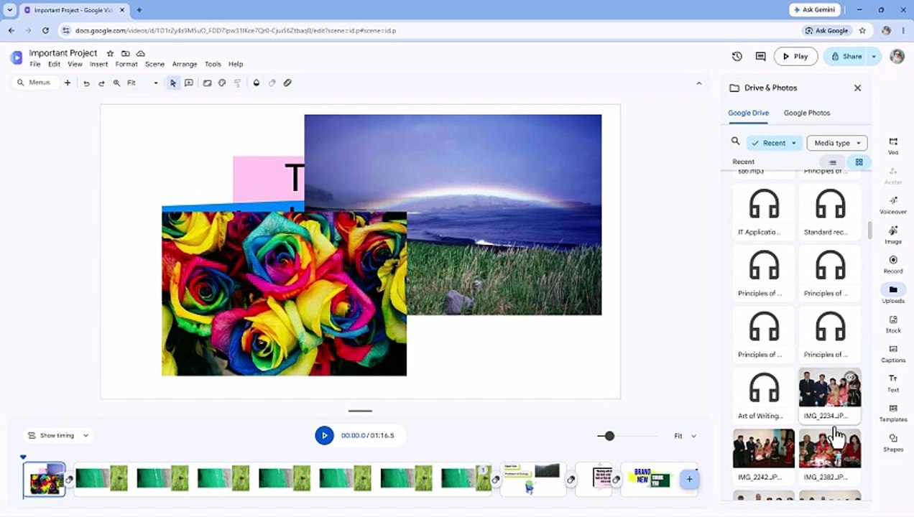The image size is (914, 517).
Task: Open the Text panel in sidebar
Action: coord(893,383)
